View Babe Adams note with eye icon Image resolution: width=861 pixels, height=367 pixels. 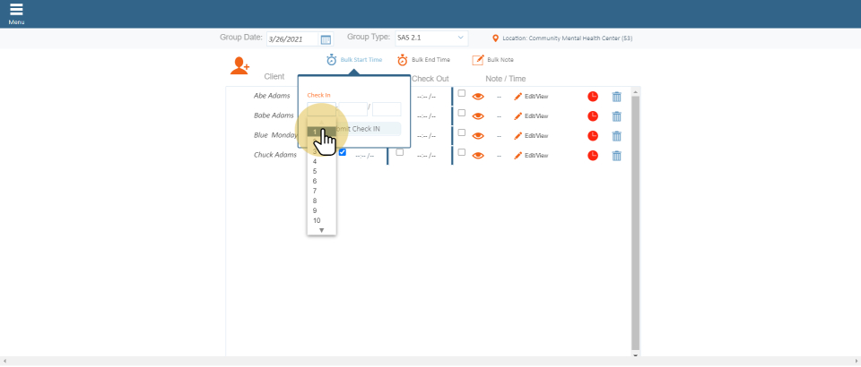click(x=478, y=115)
